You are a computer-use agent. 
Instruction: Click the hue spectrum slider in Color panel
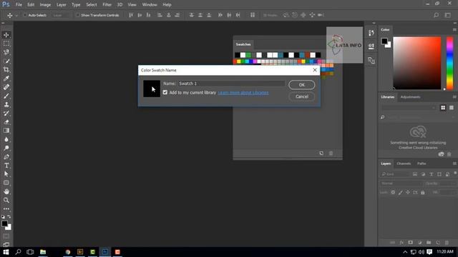click(x=450, y=64)
